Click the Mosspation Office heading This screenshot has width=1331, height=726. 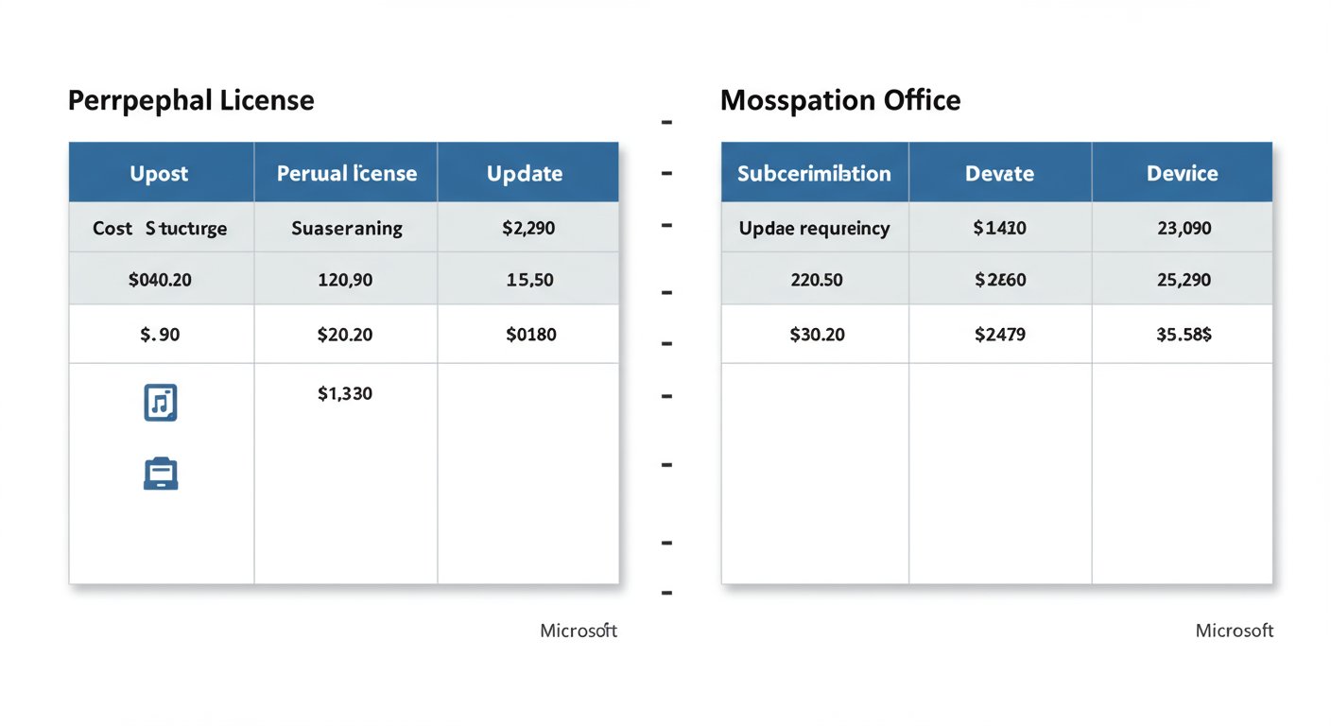click(840, 100)
